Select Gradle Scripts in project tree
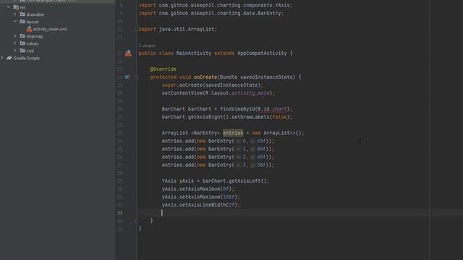Viewport: 463px width, 260px height. coord(27,58)
